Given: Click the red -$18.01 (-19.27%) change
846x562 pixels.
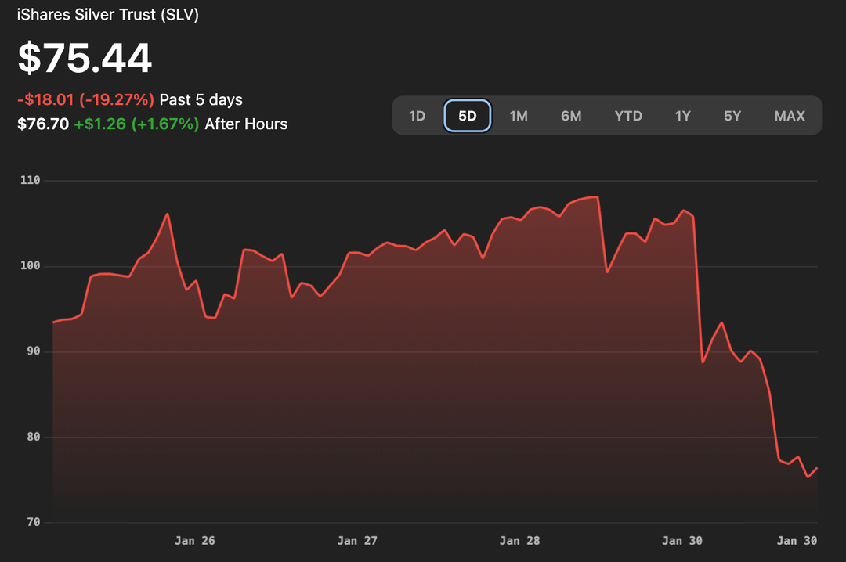Looking at the screenshot, I should coord(85,100).
